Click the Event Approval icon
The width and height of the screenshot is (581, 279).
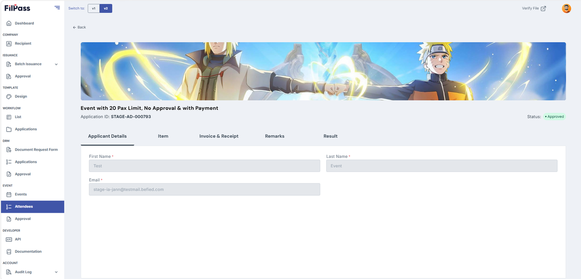(9, 219)
